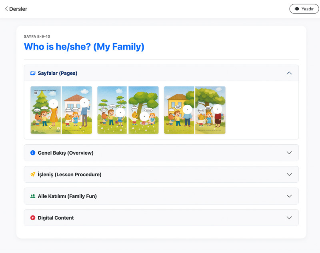Screen dimensions: 320x253
Task: Go back via the Dersler link
Action: (18, 9)
